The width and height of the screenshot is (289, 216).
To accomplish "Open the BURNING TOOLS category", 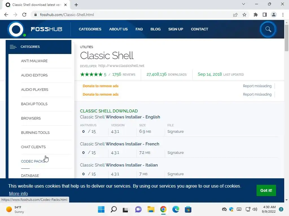I will click(x=35, y=133).
